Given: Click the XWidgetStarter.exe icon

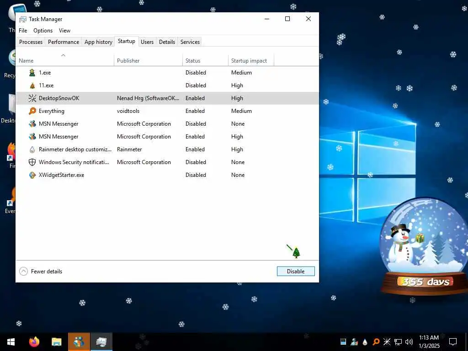Looking at the screenshot, I should [32, 175].
